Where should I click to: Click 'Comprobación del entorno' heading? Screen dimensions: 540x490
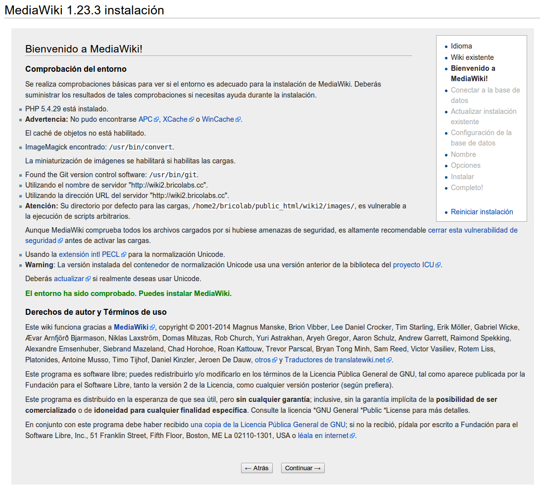[76, 69]
